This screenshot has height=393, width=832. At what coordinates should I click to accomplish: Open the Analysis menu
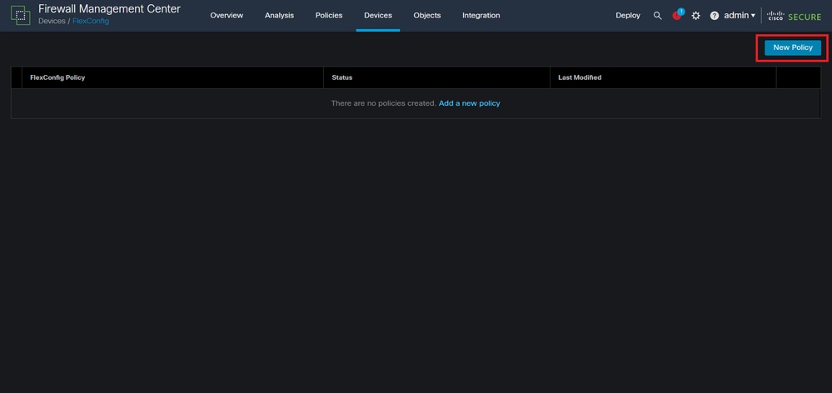279,15
